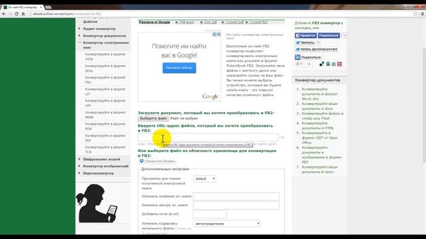Open the Convert to ePub sidebar link
Image resolution: width=426 pixels, height=239 pixels.
point(105,68)
